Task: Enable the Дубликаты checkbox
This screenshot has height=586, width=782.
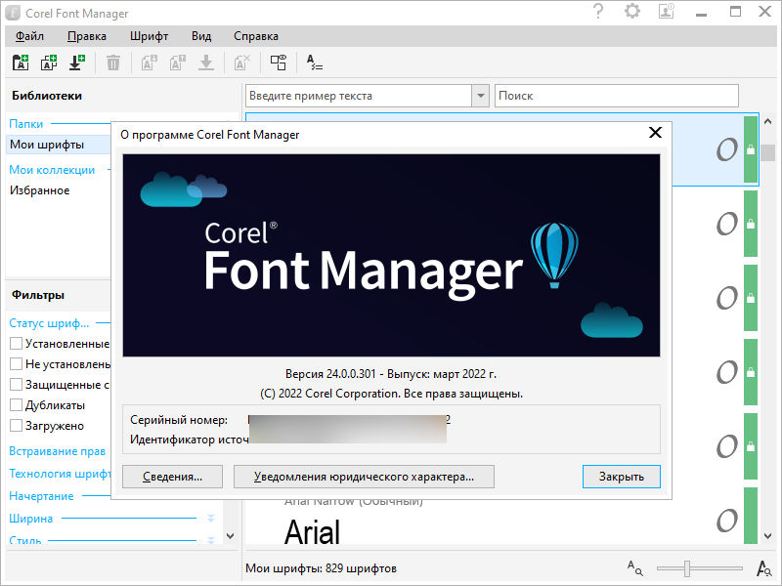Action: [x=17, y=405]
